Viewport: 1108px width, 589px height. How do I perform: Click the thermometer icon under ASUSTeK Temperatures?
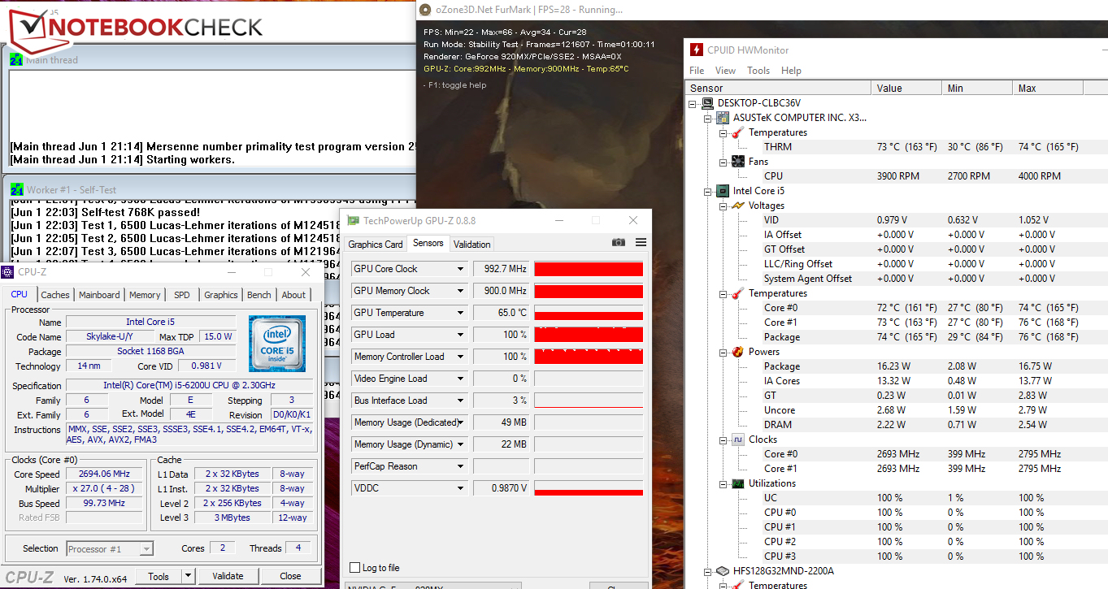coord(738,132)
